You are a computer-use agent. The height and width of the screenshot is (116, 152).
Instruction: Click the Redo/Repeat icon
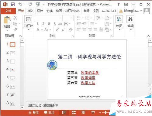click(30, 4)
